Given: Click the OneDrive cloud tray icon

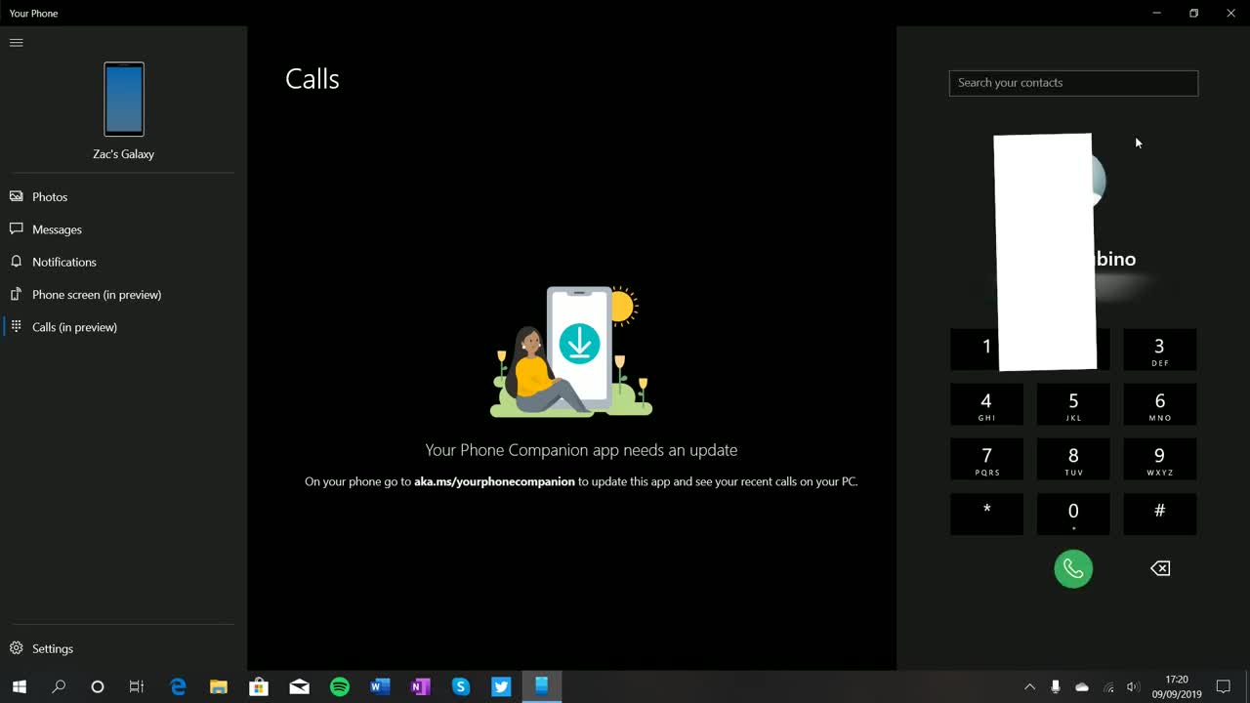Looking at the screenshot, I should click(x=1082, y=686).
